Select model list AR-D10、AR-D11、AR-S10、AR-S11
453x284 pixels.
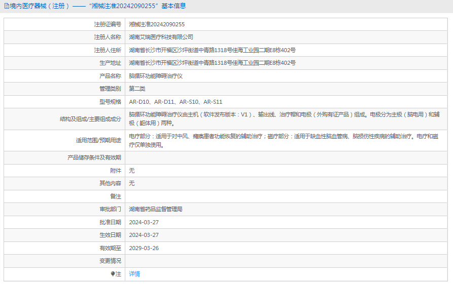click(176, 102)
